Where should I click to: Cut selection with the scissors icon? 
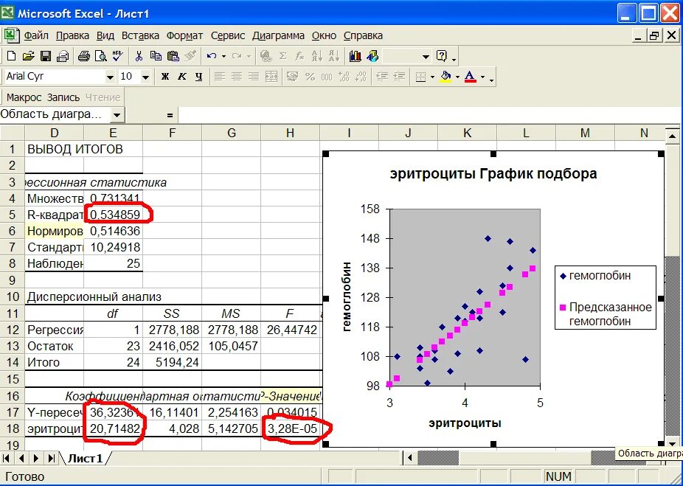(139, 56)
